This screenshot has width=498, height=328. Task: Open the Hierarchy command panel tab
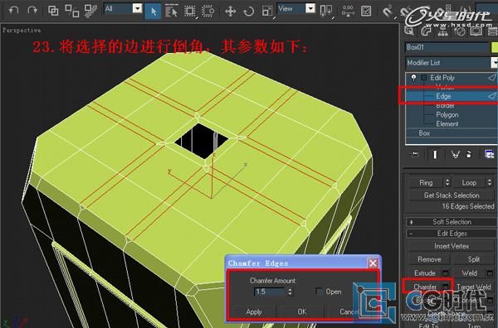point(442,31)
